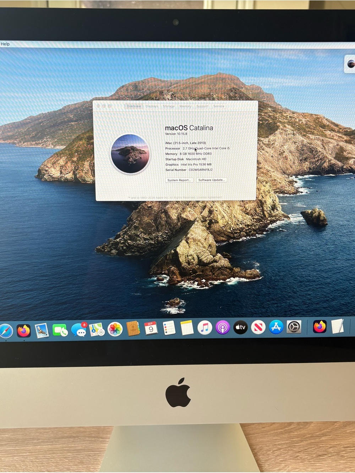
Task: Launch the Apple TV app
Action: 241,327
